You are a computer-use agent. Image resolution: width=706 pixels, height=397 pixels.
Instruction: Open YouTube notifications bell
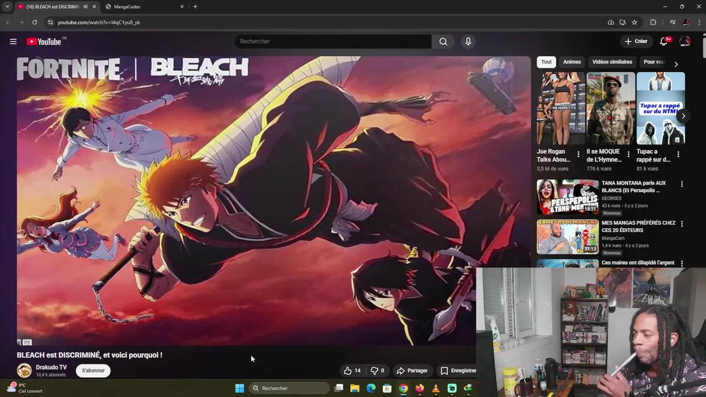coord(664,41)
